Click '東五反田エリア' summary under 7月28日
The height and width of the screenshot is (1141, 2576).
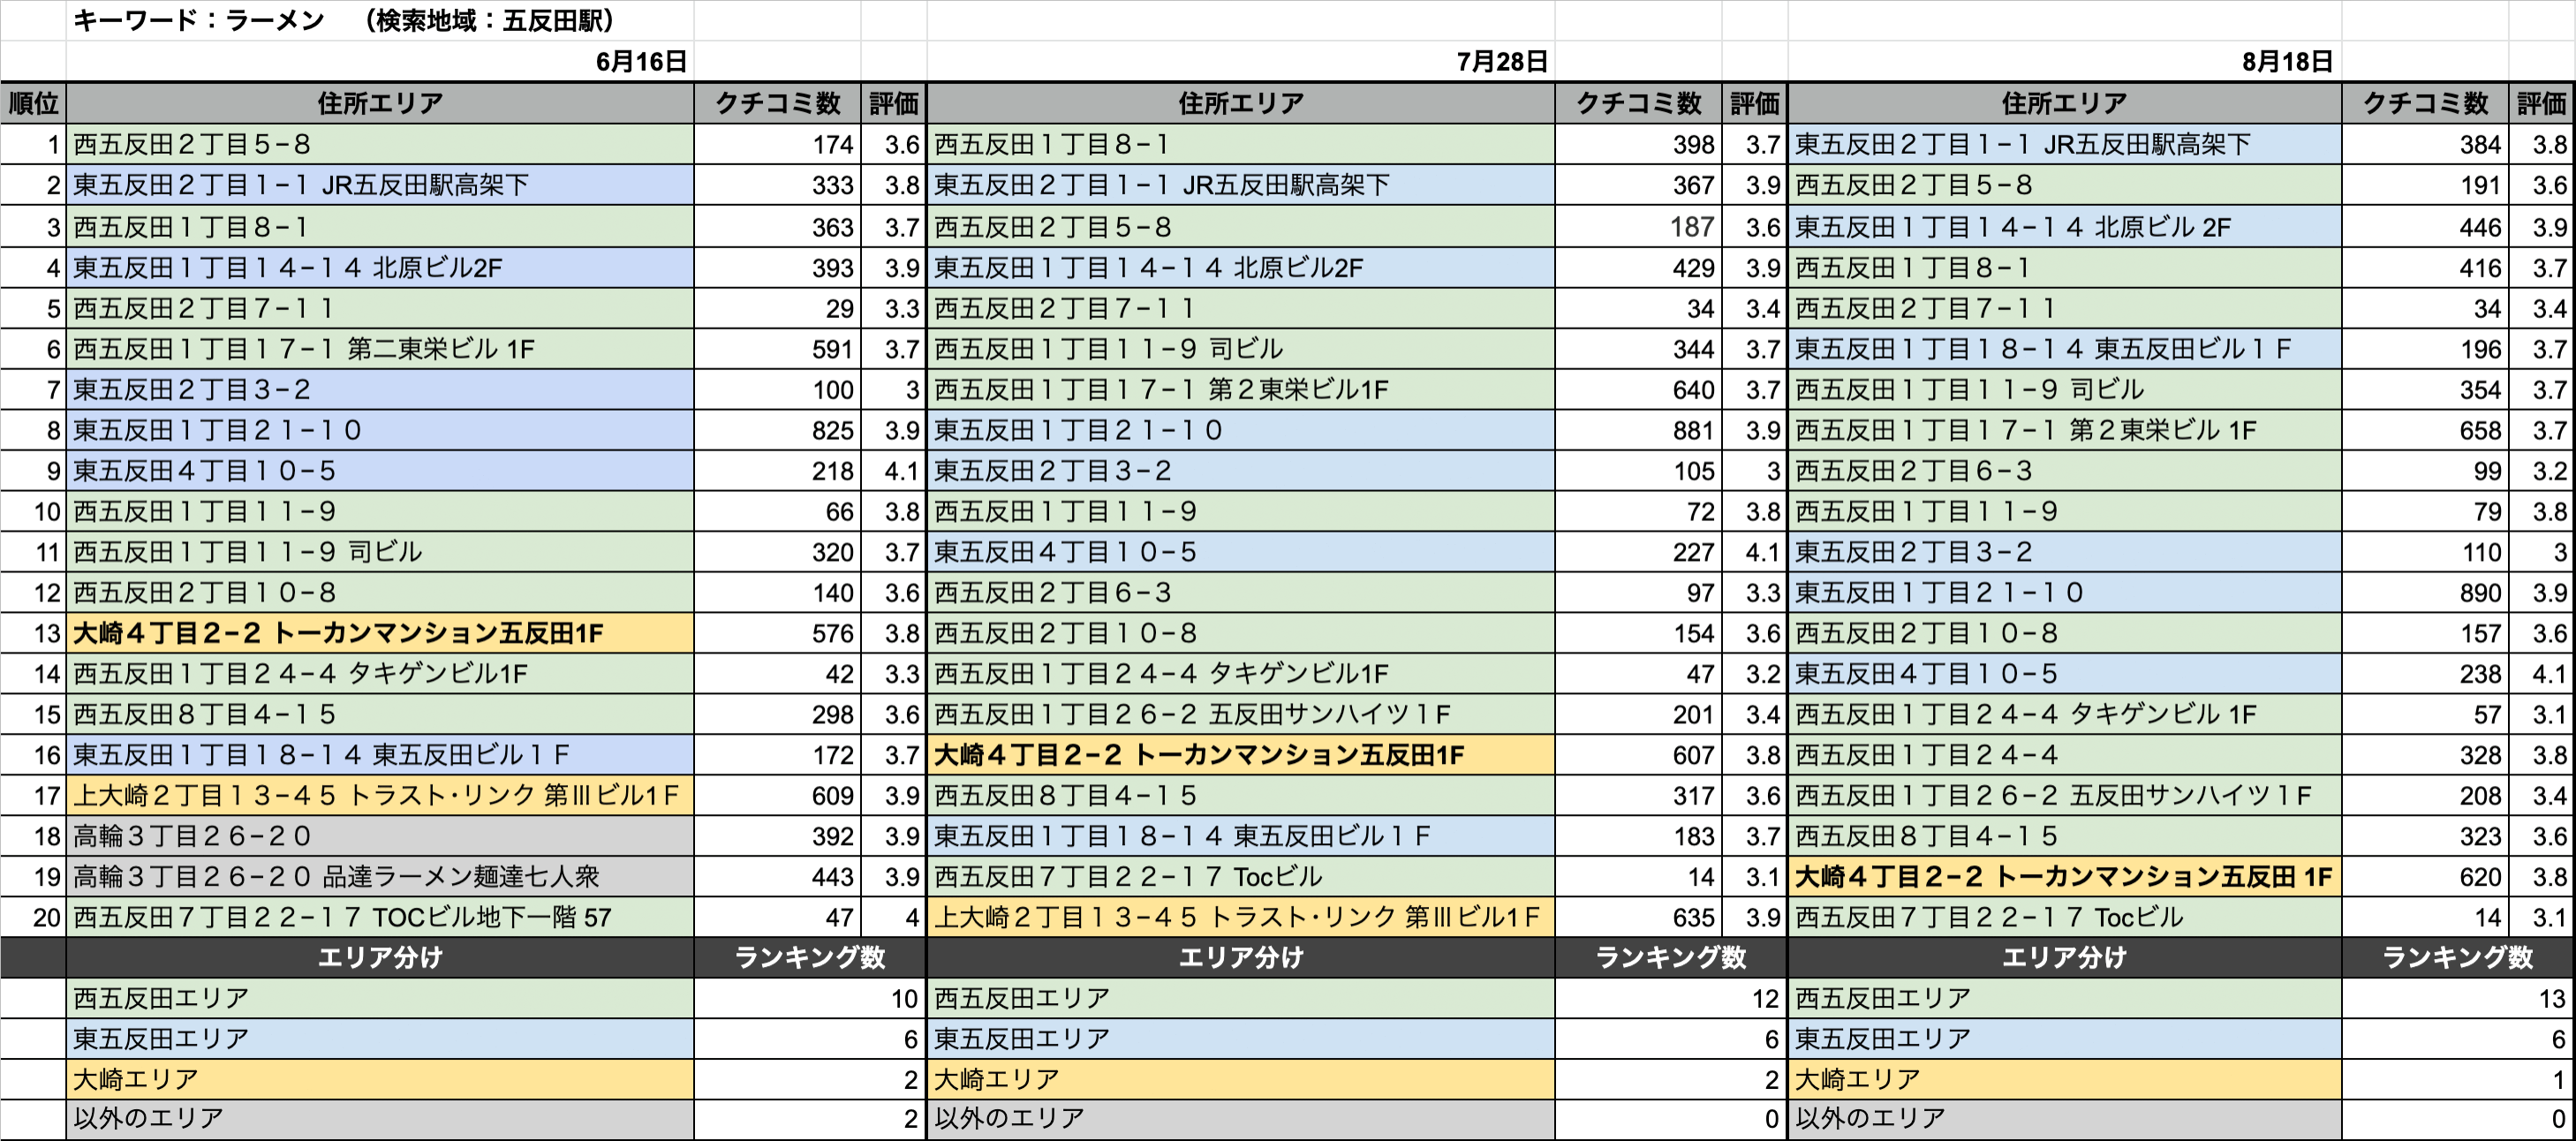1241,1040
